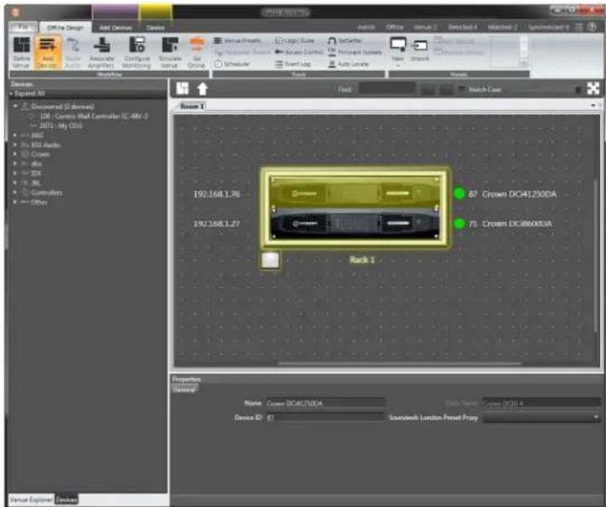This screenshot has width=606, height=507.
Task: Open Access Control tool
Action: (x=299, y=52)
